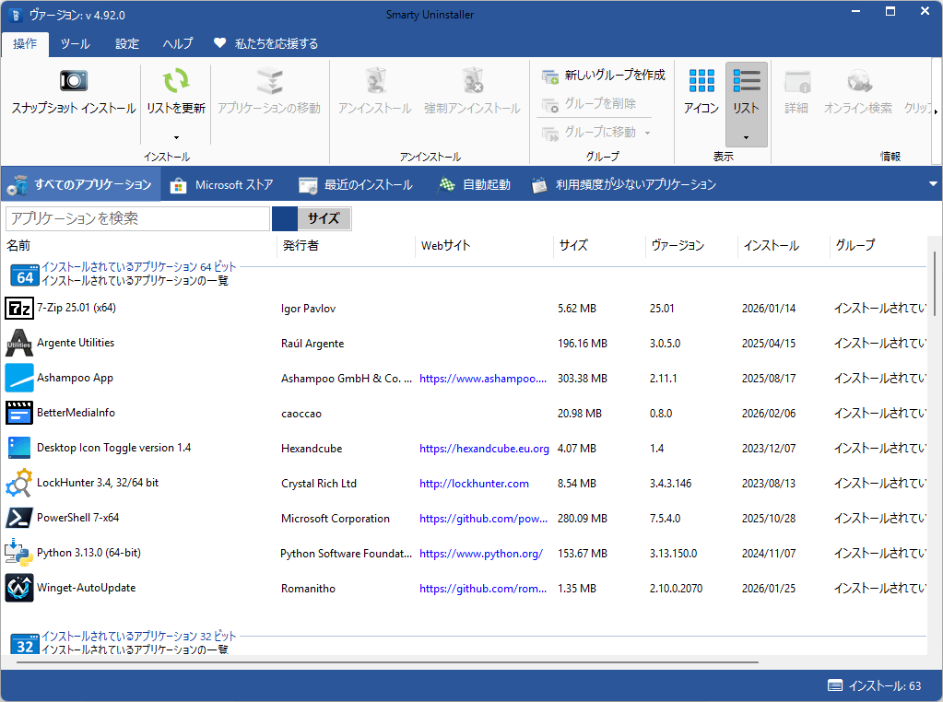Click the Winget-AutoUpdate icon
Screen dimensions: 943x702
click(x=19, y=588)
